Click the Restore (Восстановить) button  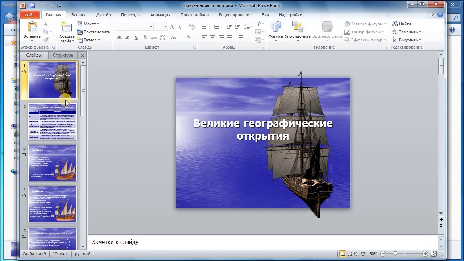point(94,32)
